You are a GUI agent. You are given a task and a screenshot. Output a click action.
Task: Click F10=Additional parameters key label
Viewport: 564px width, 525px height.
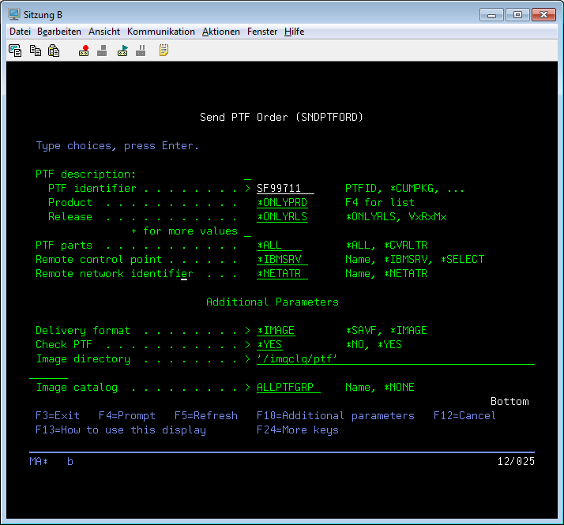[x=335, y=416]
